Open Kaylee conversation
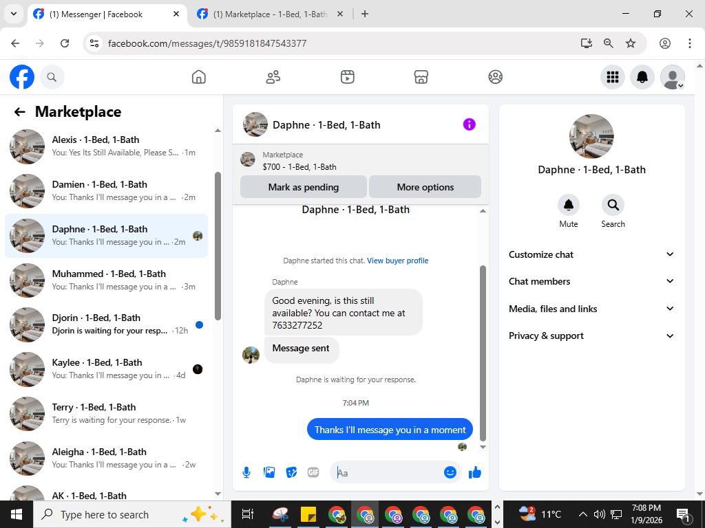This screenshot has width=705, height=528. 106,369
